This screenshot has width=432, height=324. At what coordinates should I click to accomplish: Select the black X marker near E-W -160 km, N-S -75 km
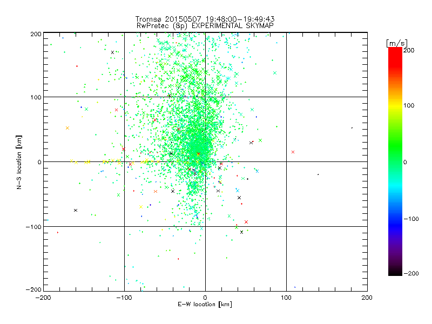[x=76, y=210]
